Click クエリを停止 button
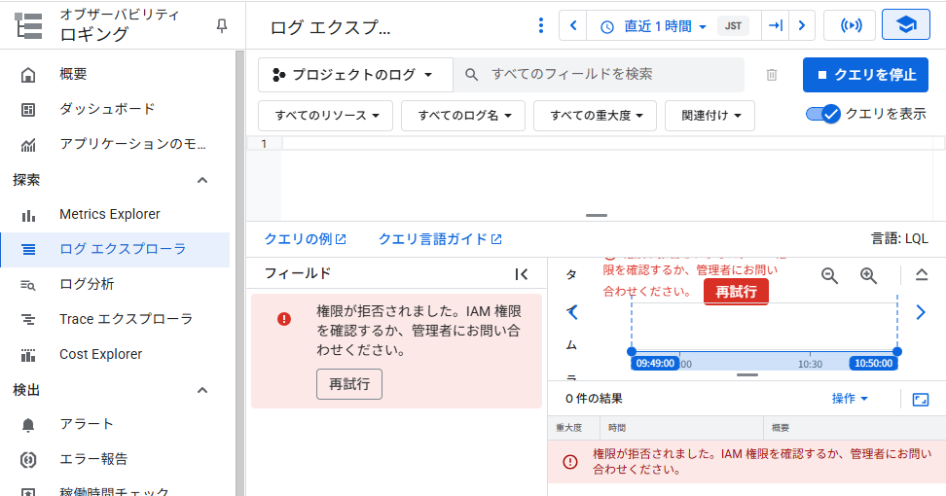Image resolution: width=946 pixels, height=496 pixels. click(x=865, y=75)
